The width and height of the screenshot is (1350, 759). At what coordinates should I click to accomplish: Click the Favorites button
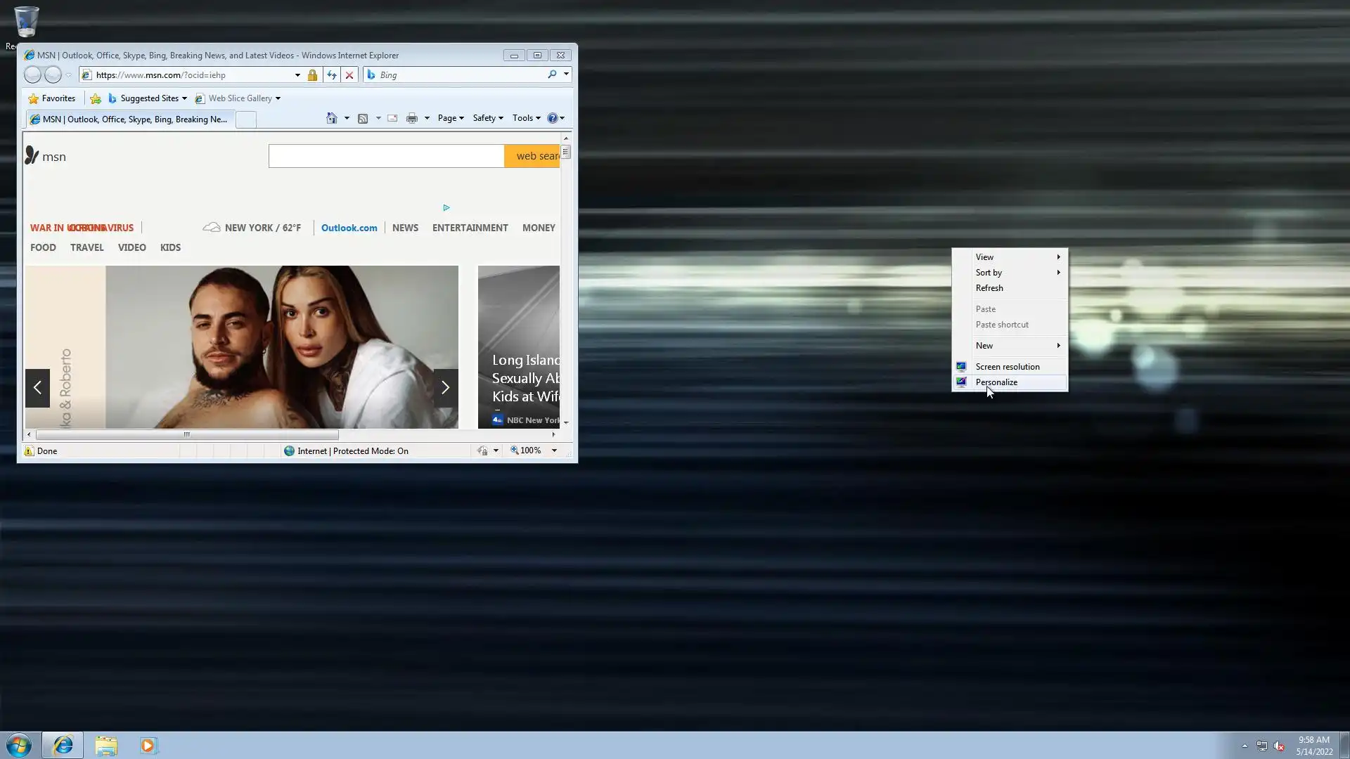coord(51,98)
